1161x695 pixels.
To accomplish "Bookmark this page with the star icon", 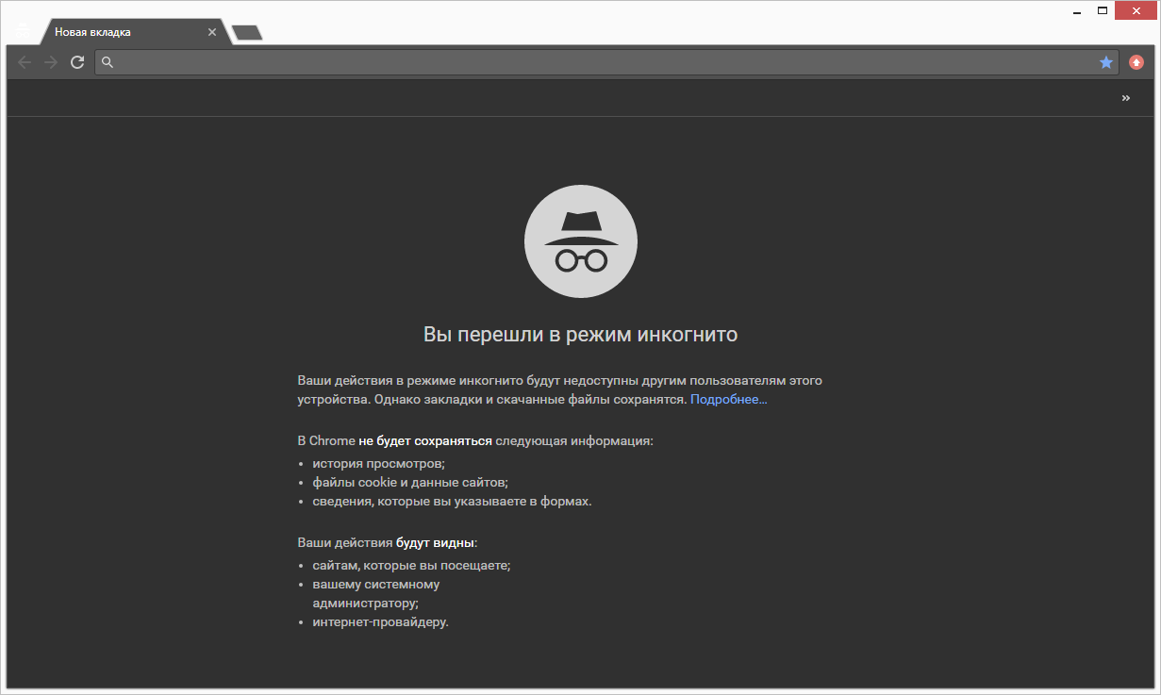I will coord(1106,62).
